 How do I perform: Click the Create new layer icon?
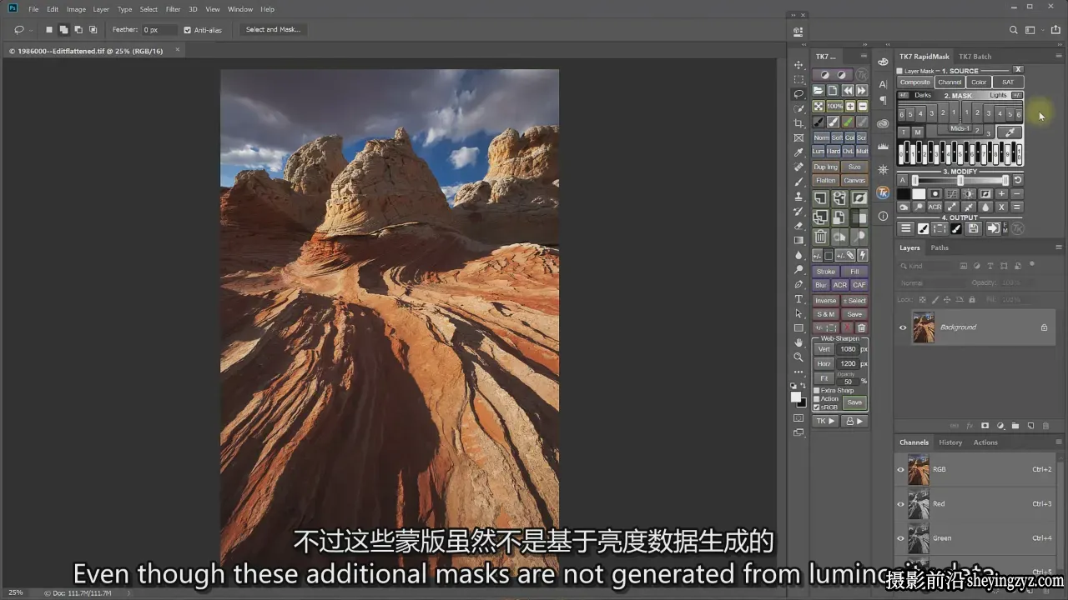point(1030,426)
